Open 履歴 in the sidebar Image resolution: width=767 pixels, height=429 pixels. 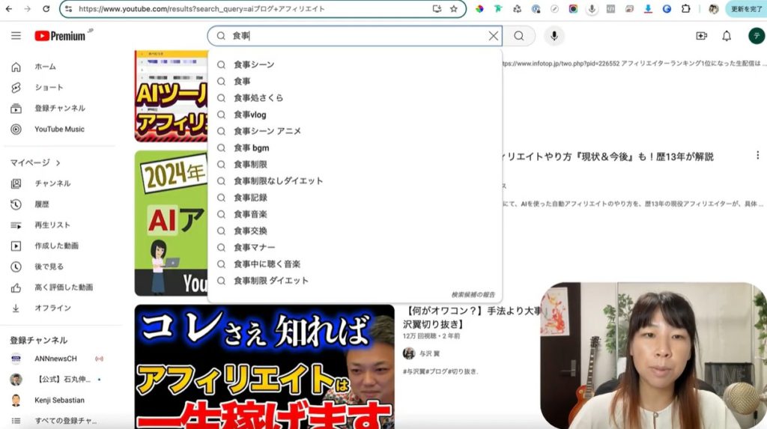click(x=43, y=204)
